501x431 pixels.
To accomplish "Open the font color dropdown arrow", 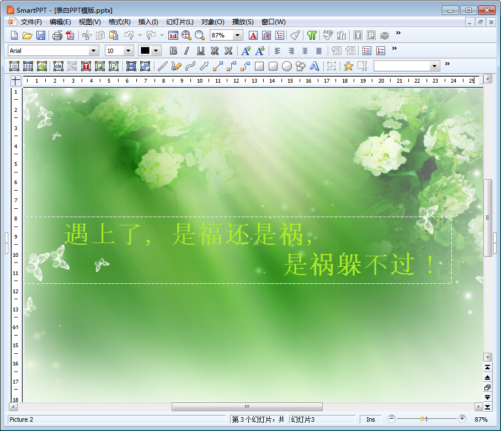I will (x=156, y=51).
